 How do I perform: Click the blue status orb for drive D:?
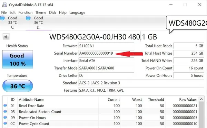pos(28,18)
